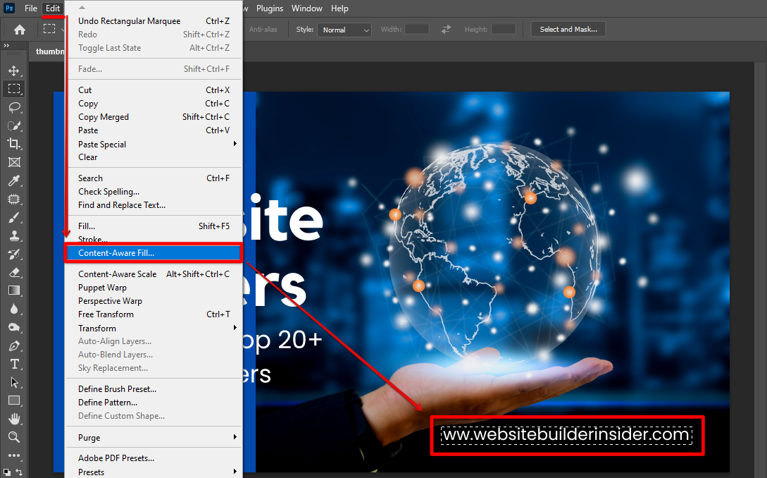767x478 pixels.
Task: Select the Move tool
Action: (15, 71)
